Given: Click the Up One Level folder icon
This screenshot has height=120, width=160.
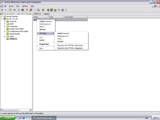Looking at the screenshot, I should tap(10, 10).
